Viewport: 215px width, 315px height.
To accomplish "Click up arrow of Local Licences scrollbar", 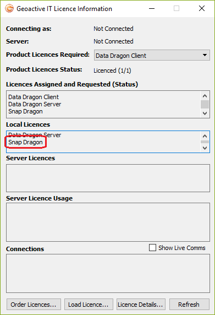I will tap(205, 136).
